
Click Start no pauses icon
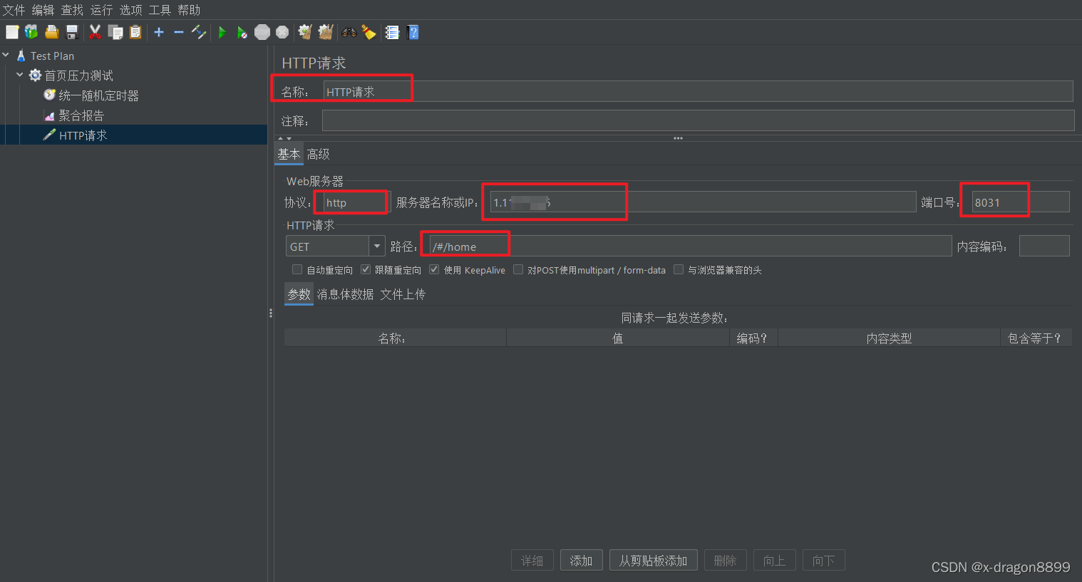(x=242, y=32)
